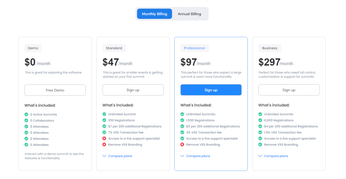
Task: Click red X next to Standard Remove VSS Branding
Action: (x=104, y=145)
